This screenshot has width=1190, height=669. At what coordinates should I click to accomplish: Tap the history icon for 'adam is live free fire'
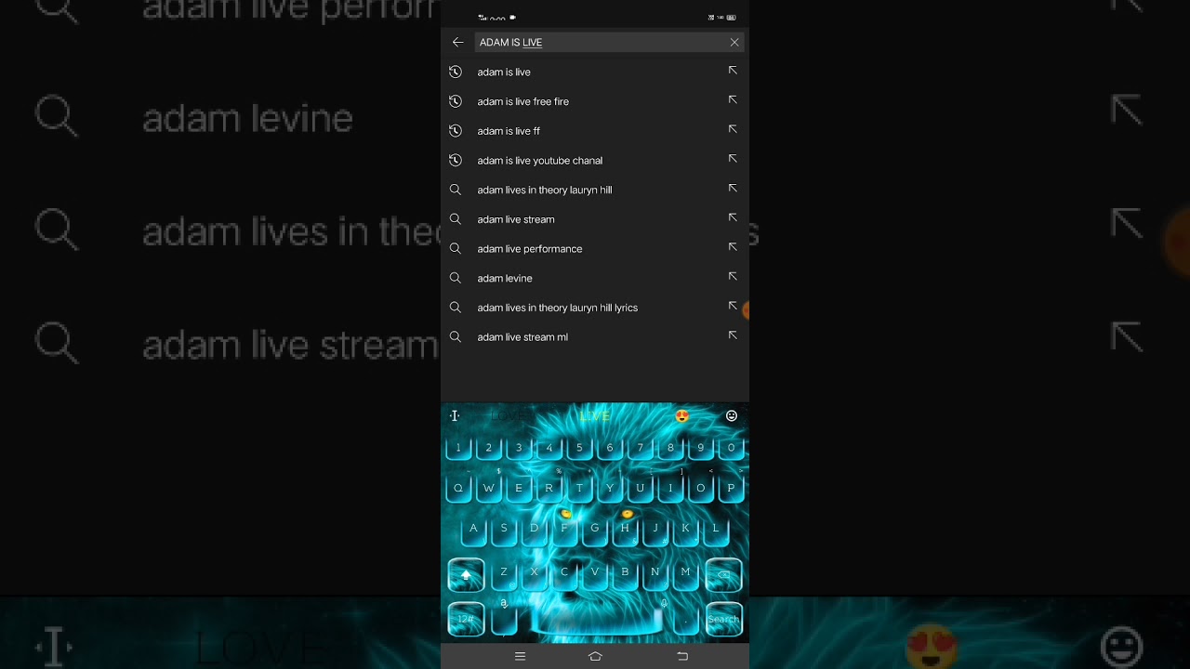pyautogui.click(x=456, y=101)
